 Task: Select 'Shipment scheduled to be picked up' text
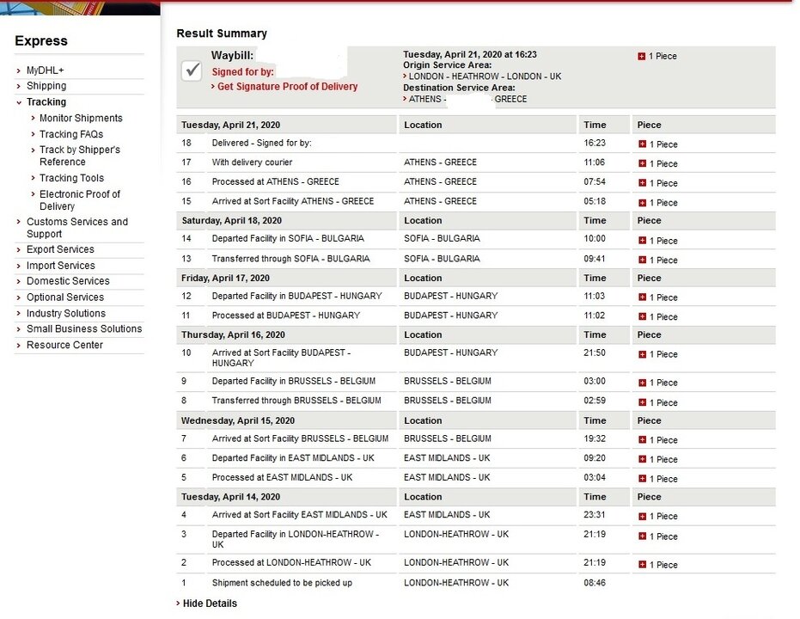(x=282, y=583)
